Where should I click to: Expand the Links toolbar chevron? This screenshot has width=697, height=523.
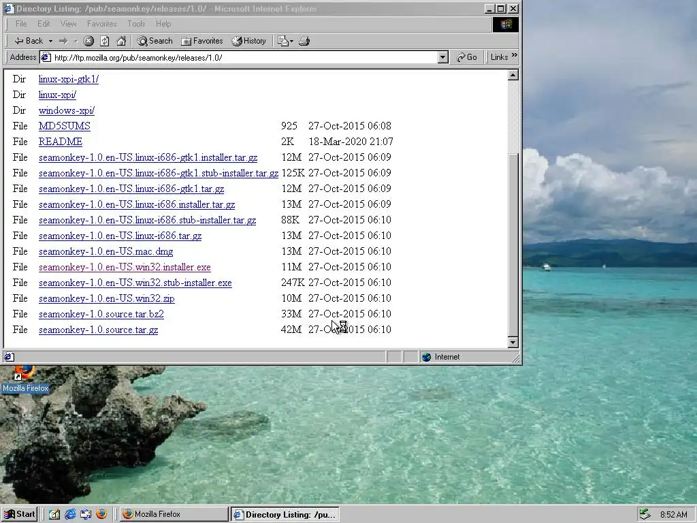tap(515, 56)
